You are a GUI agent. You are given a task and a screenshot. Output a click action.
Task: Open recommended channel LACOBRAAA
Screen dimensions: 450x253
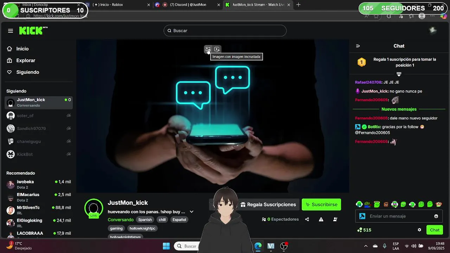tap(39, 234)
